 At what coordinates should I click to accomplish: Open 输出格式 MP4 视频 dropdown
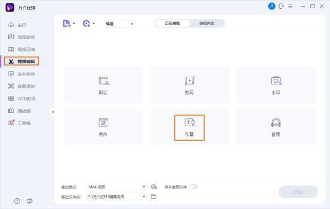click(117, 187)
